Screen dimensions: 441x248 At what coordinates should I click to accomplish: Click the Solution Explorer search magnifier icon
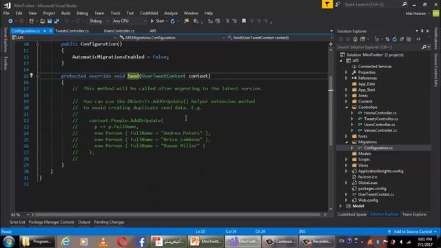[x=424, y=48]
